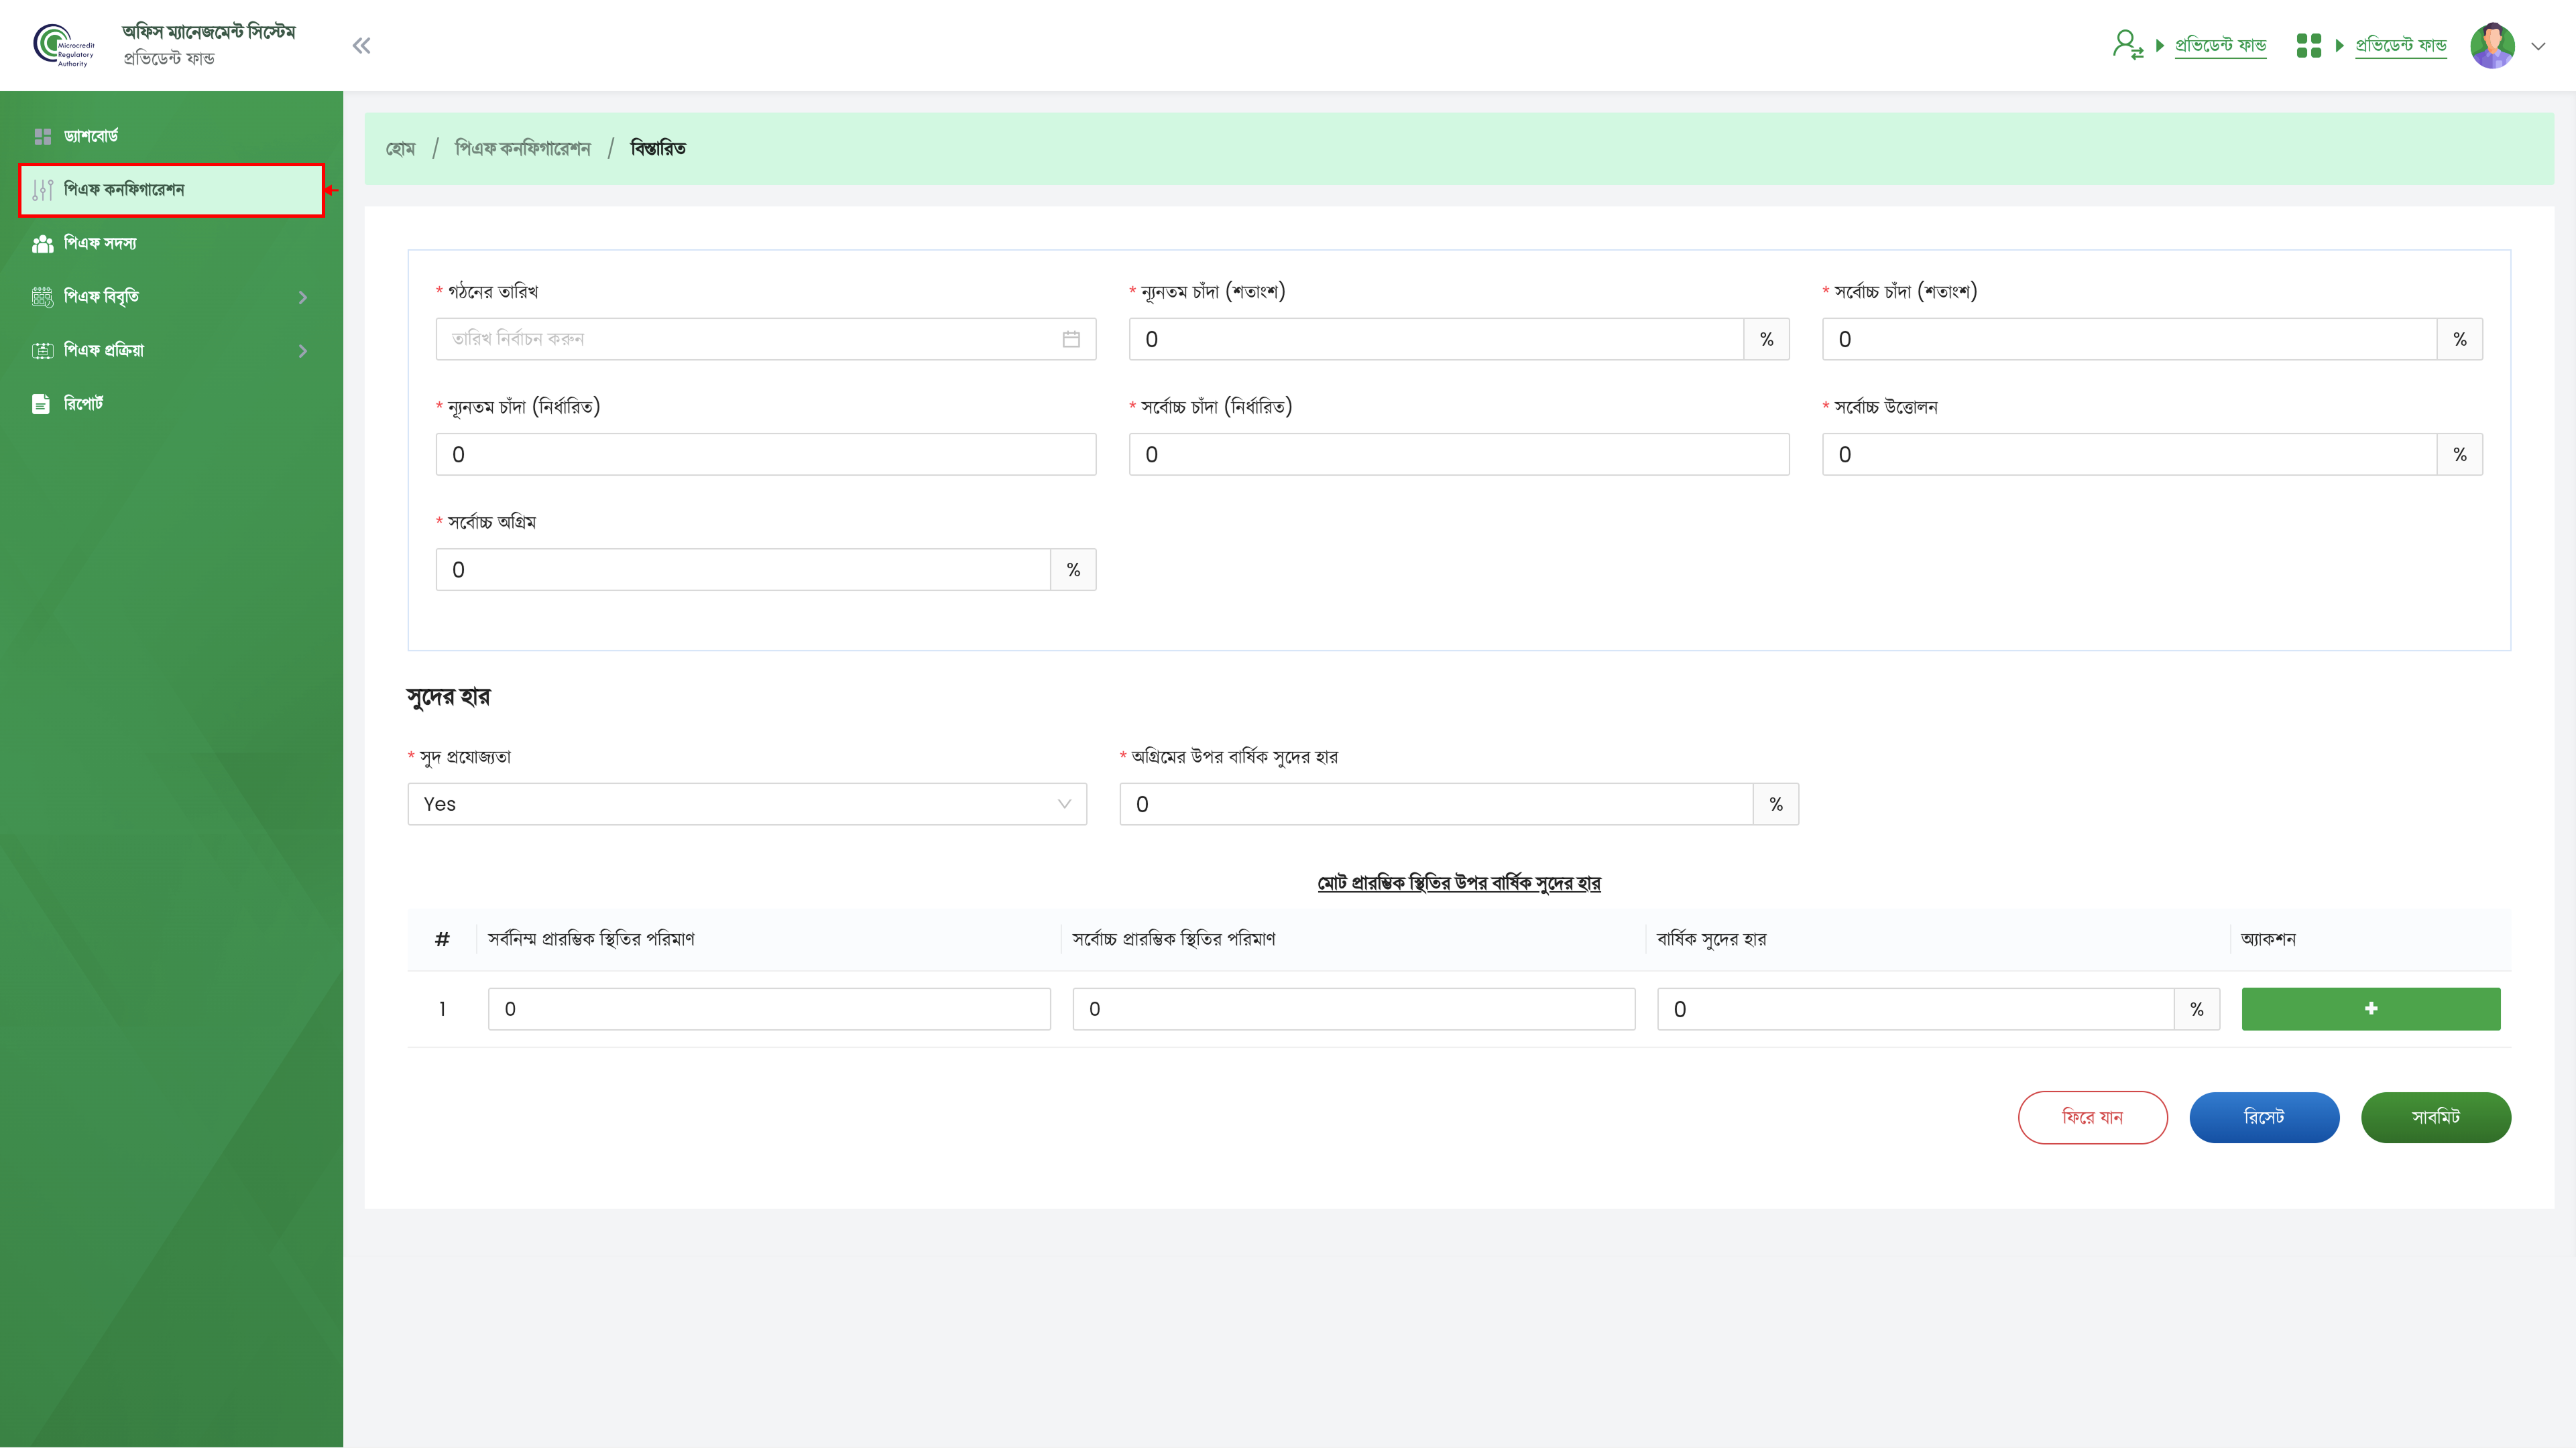Click the বিস্তারিত breadcrumb text
This screenshot has width=2576, height=1448.
[x=658, y=149]
